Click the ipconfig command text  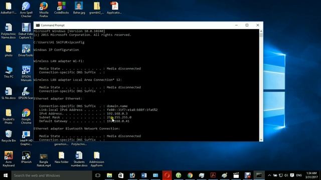tap(77, 42)
